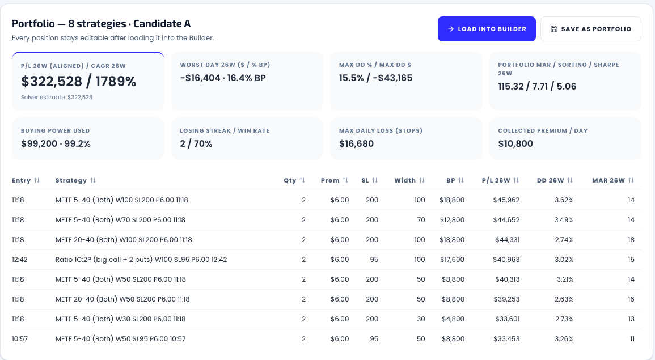The width and height of the screenshot is (655, 360).
Task: Sort by MAR 26W column sort icon
Action: [x=631, y=180]
